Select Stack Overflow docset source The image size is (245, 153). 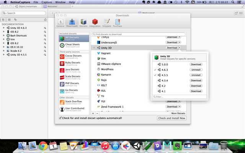[74, 103]
